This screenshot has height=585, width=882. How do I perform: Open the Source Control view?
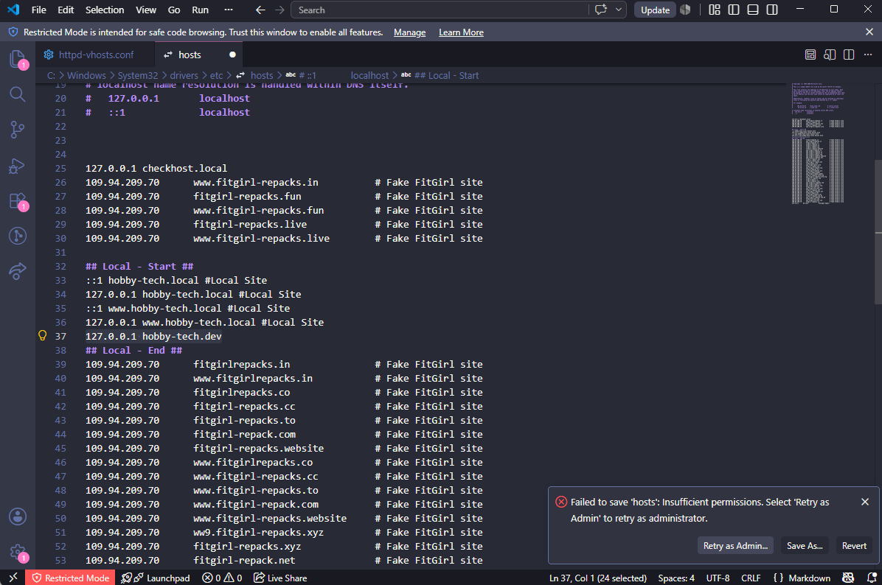[x=18, y=130]
